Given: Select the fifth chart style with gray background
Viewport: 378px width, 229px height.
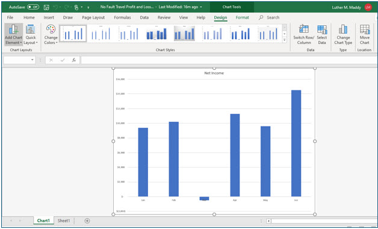Looking at the screenshot, I should 184,33.
